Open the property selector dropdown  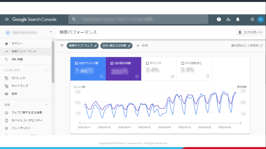point(50,32)
